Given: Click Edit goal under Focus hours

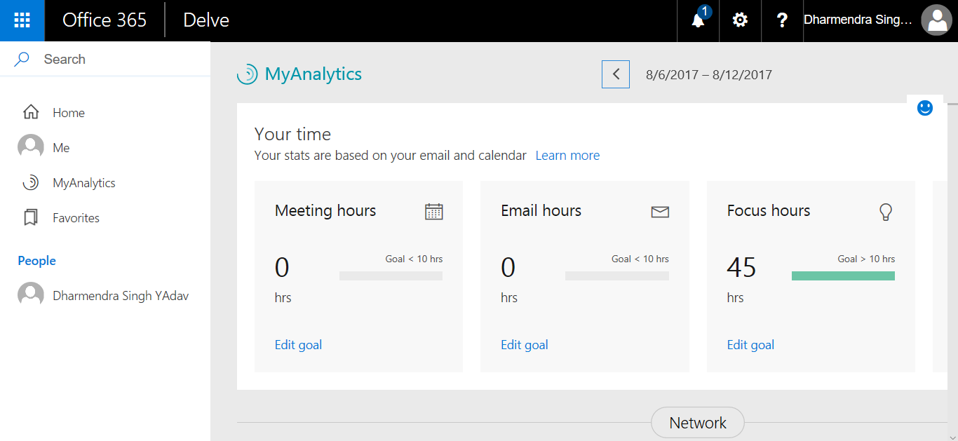Looking at the screenshot, I should pos(750,344).
